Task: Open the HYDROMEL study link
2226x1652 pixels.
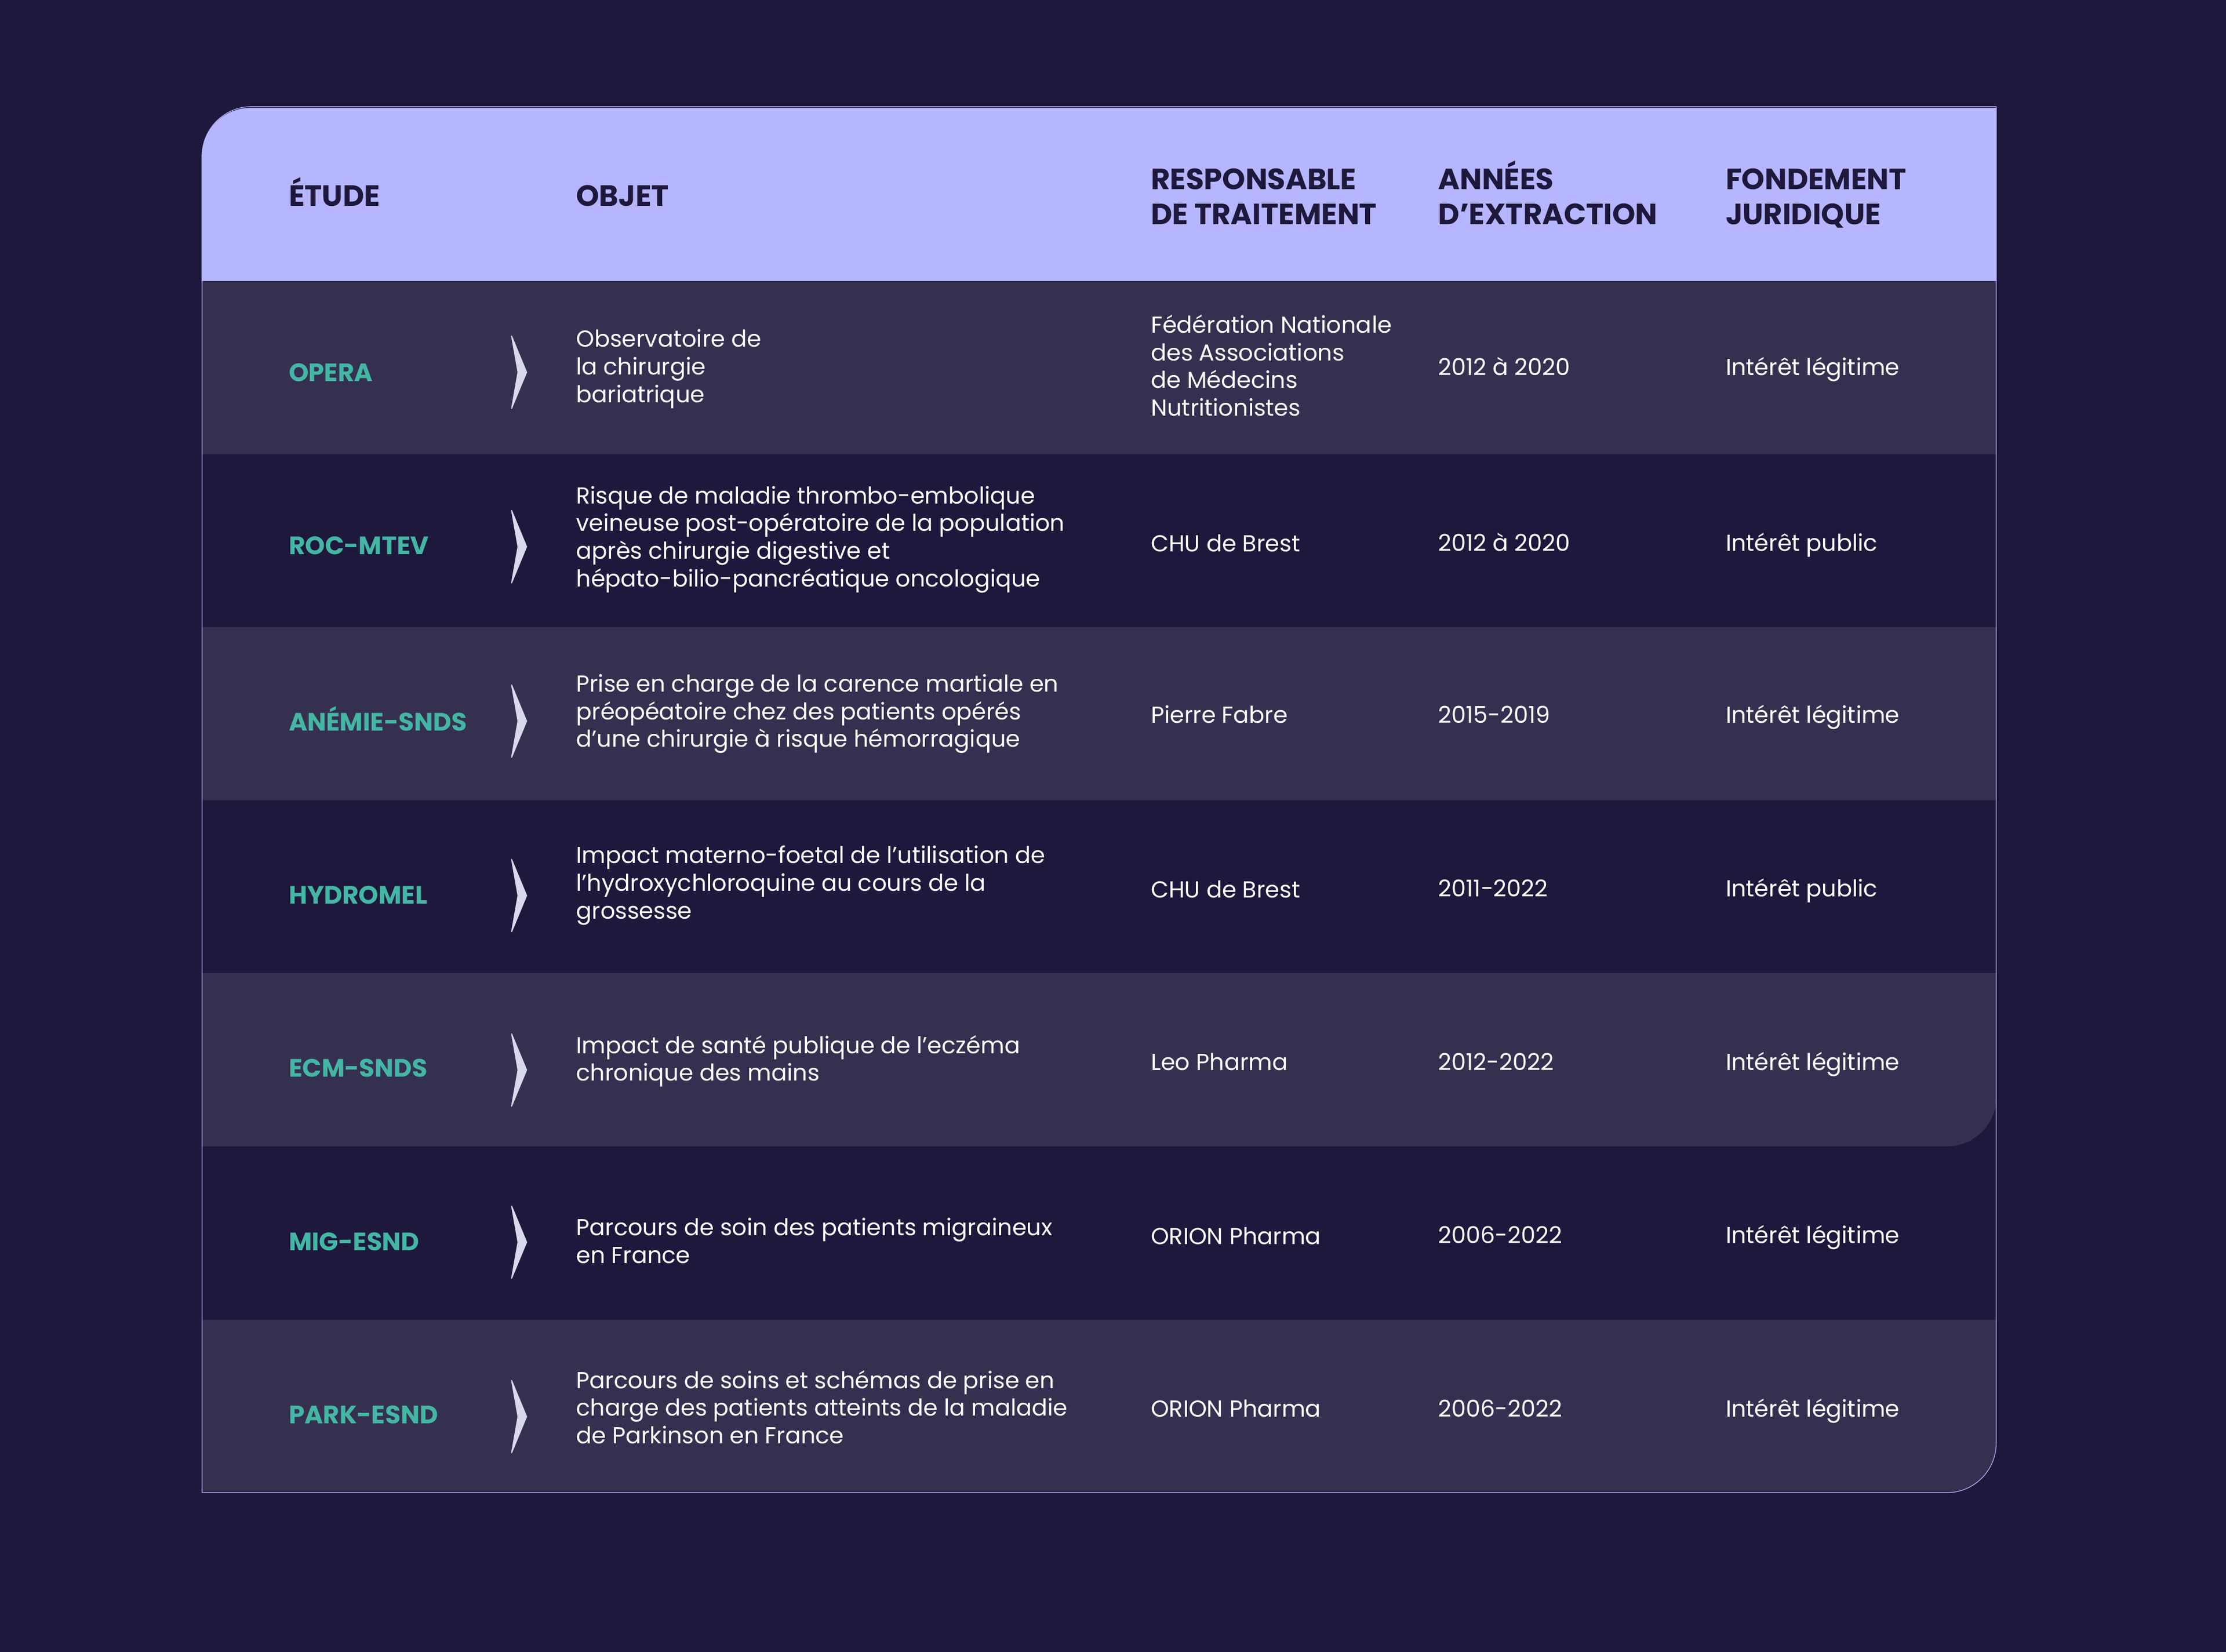Action: click(x=357, y=895)
